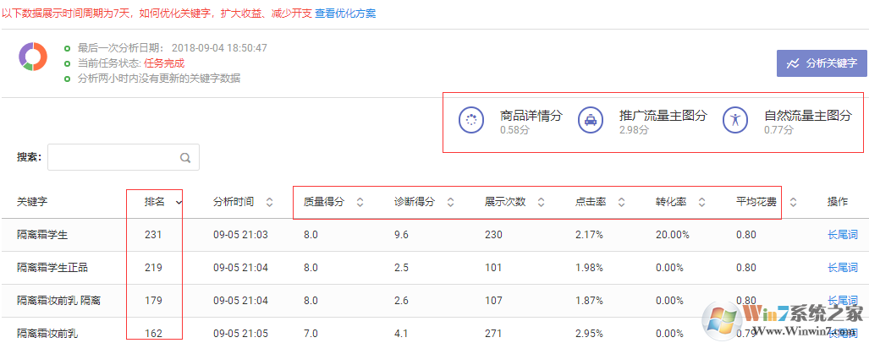Screen dimensions: 869x343
Task: Sort by 平均花费 column arrows
Action: coord(793,202)
